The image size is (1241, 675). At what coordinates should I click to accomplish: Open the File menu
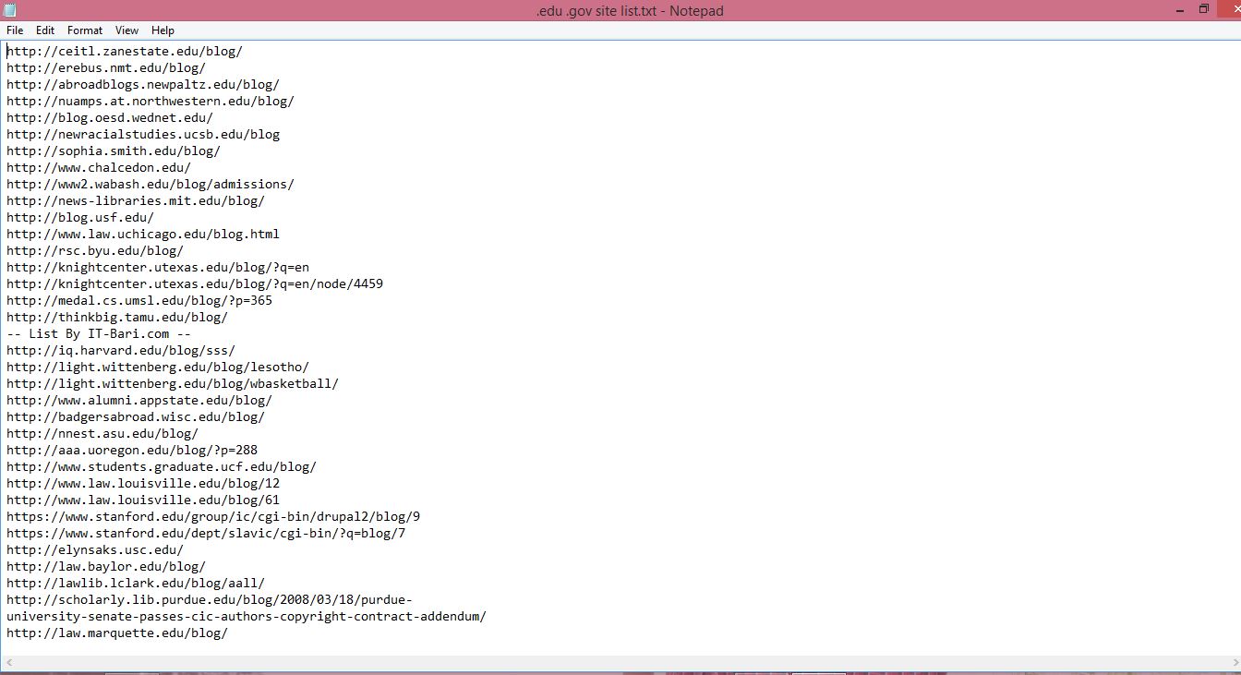click(x=15, y=30)
